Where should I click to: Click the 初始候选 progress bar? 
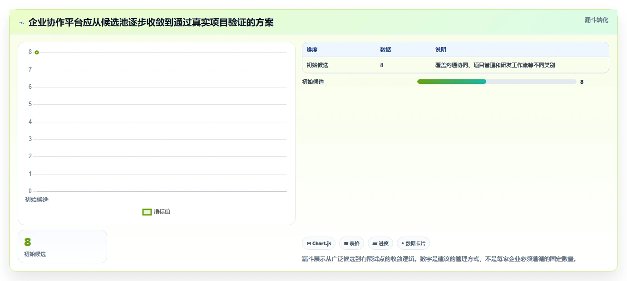497,82
